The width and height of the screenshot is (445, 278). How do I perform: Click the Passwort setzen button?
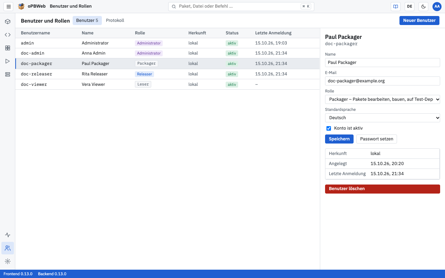[x=377, y=139]
